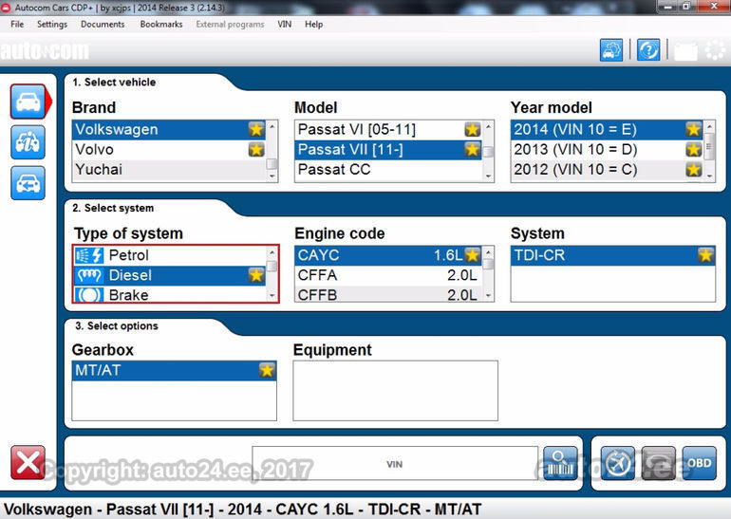
Task: Click Engine code list scroll down arrow
Action: (488, 295)
